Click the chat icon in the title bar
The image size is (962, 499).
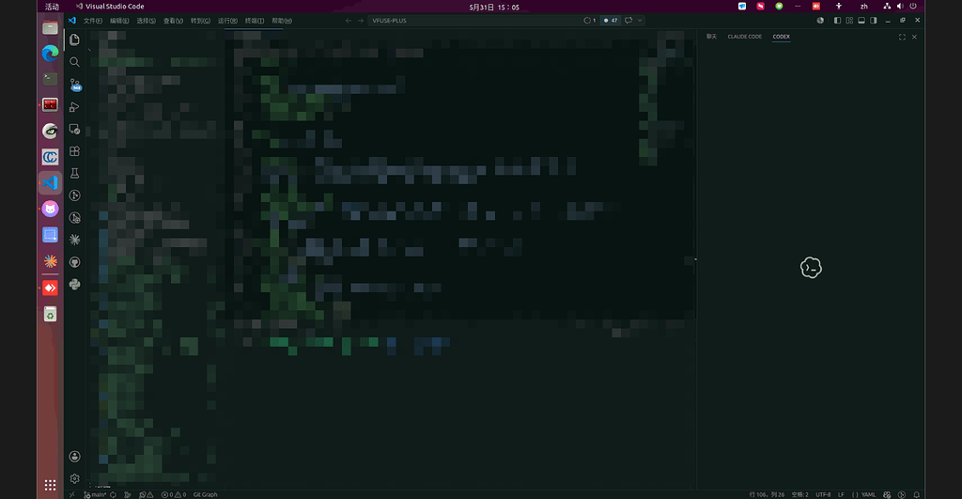[628, 21]
